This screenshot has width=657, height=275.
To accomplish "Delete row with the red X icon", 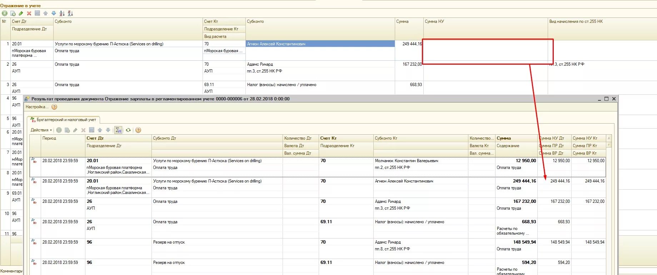I will click(x=29, y=13).
